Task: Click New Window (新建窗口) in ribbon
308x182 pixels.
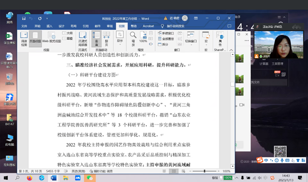Action: 166,33
